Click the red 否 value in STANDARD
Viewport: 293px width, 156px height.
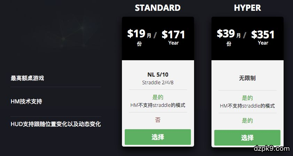[x=158, y=120]
